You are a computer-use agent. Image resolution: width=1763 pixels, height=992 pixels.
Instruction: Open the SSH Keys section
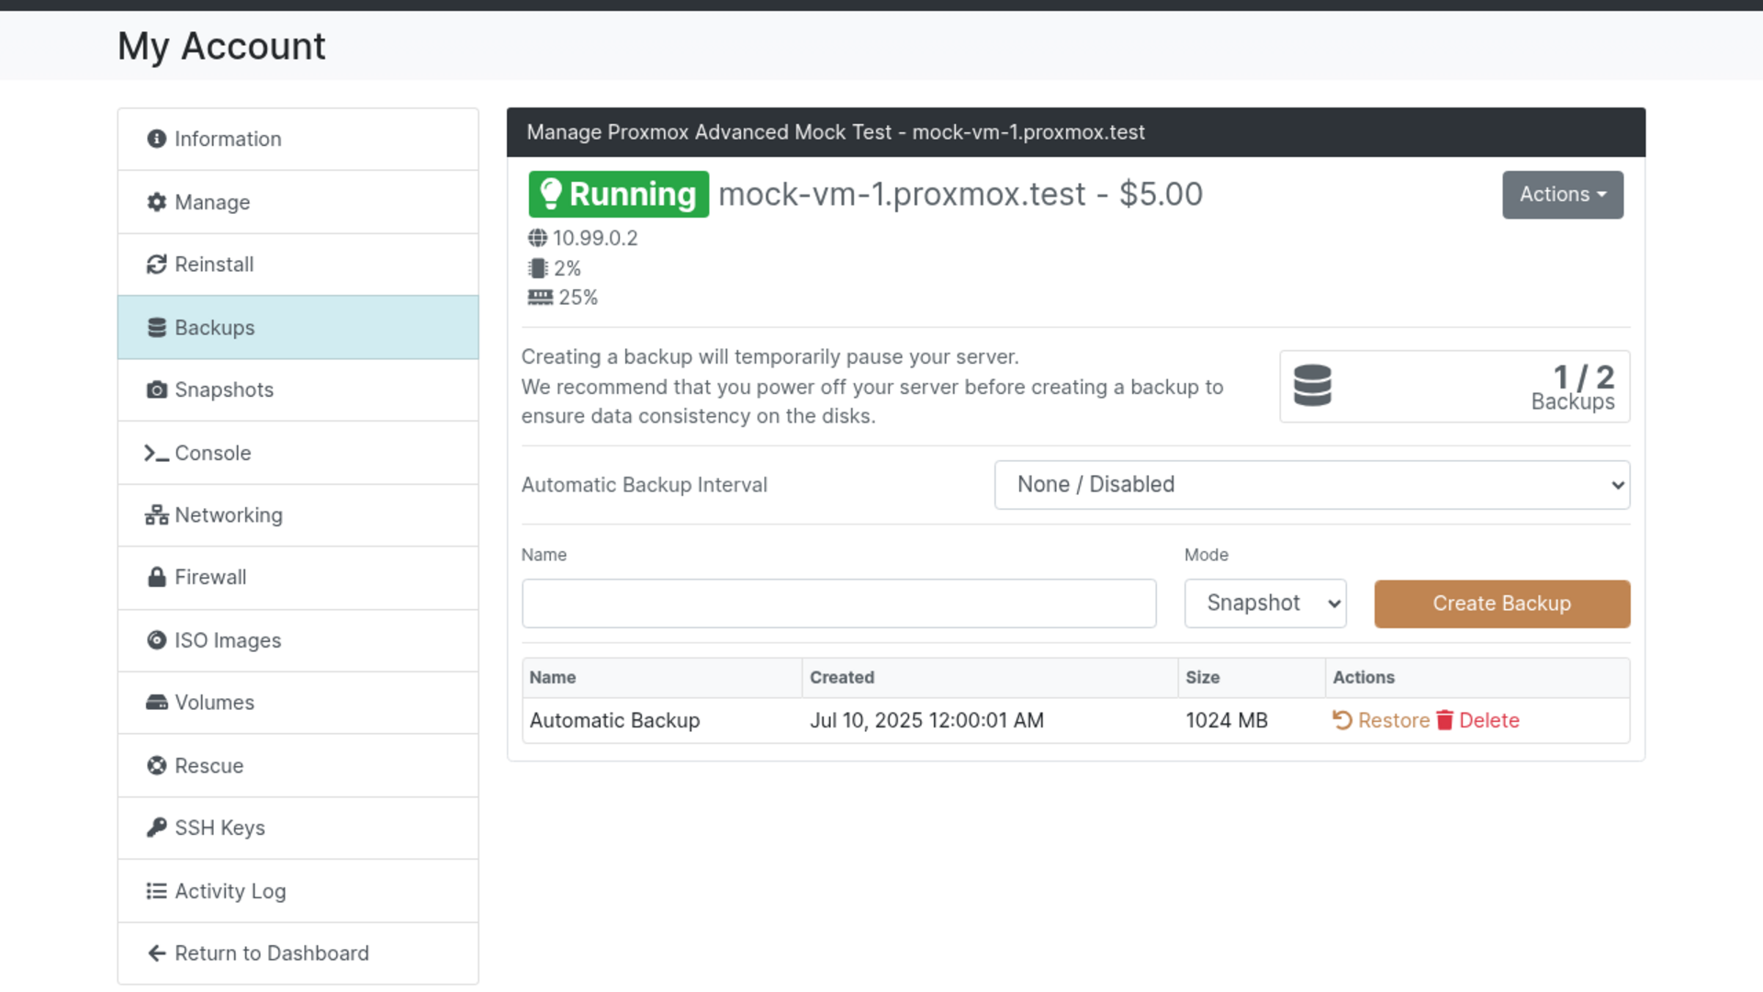coord(298,828)
